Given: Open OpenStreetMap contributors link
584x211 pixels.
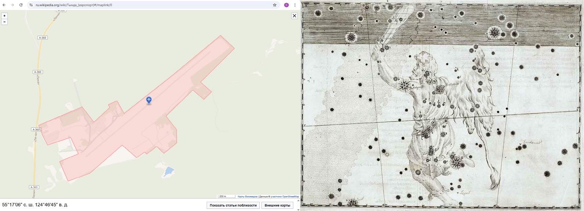Looking at the screenshot, I should tap(285, 197).
